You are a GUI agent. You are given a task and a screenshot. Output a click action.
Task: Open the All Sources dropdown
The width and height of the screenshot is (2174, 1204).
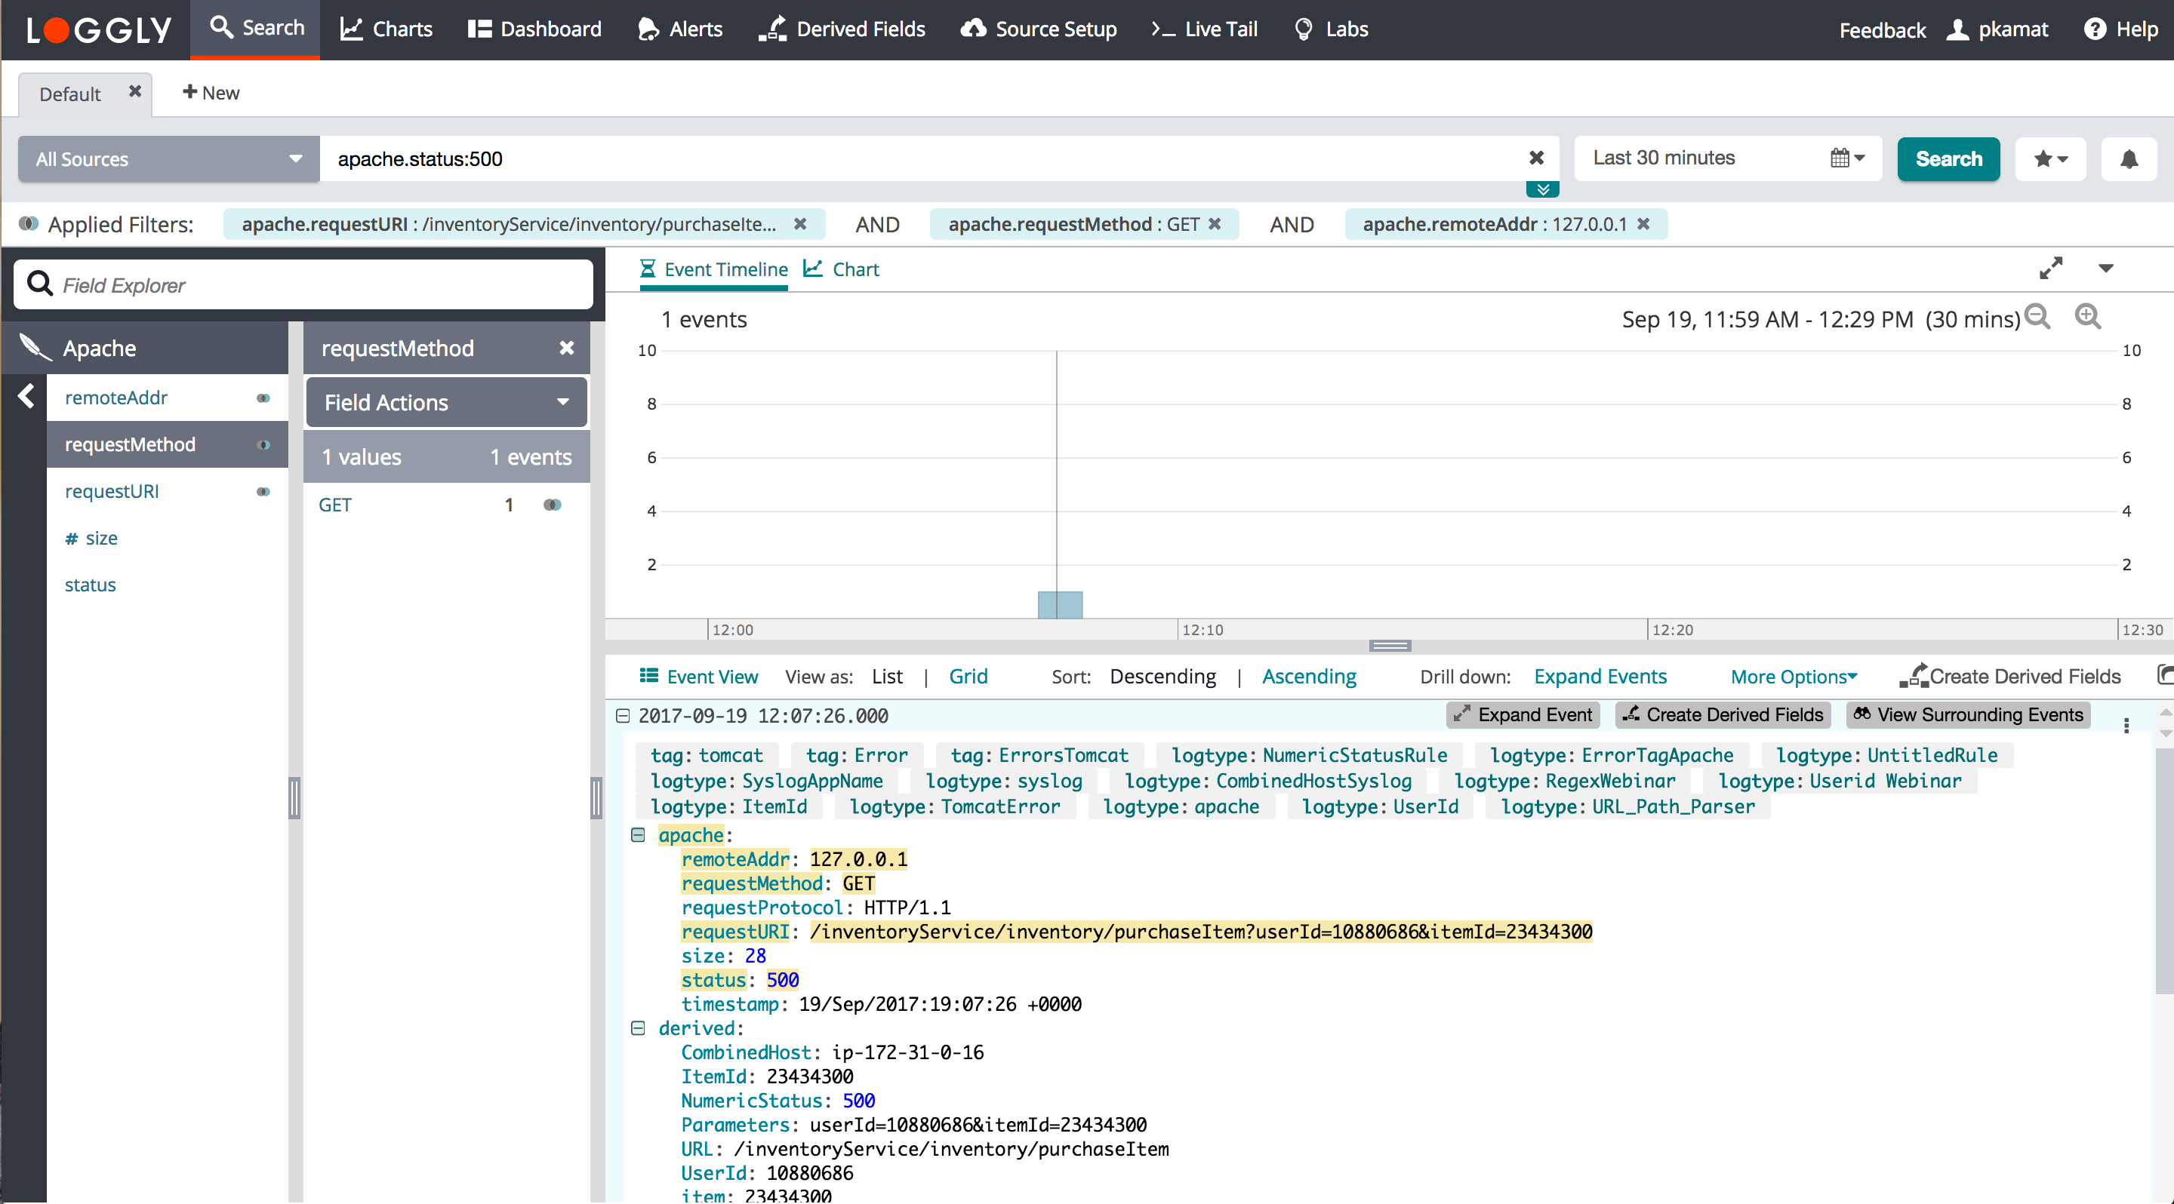coord(169,159)
